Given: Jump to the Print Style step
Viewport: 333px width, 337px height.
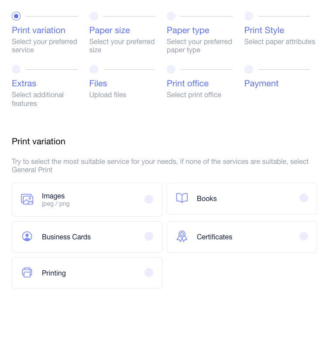Looking at the screenshot, I should (x=264, y=31).
